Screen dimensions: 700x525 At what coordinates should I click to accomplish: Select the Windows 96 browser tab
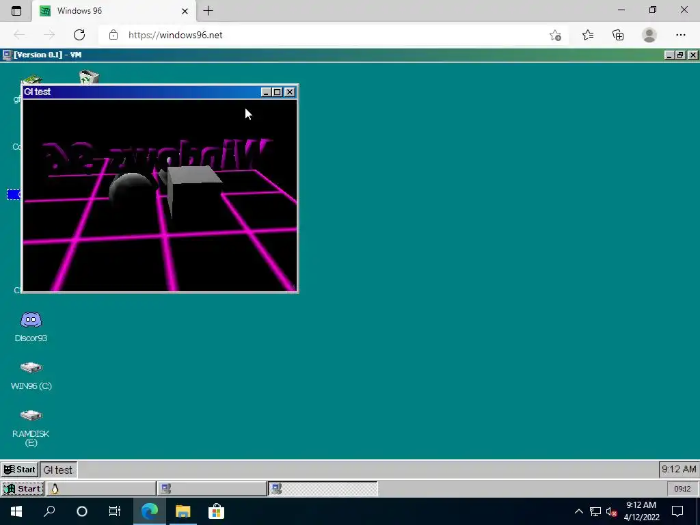[114, 11]
